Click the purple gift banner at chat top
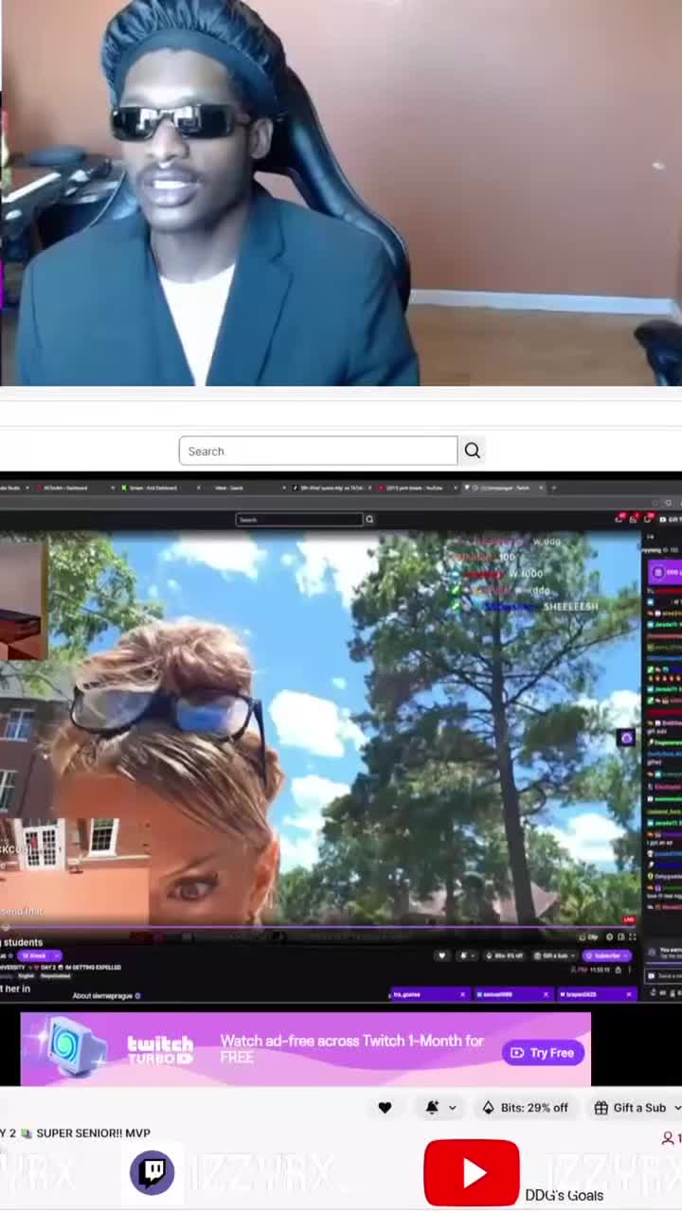 coord(664,572)
